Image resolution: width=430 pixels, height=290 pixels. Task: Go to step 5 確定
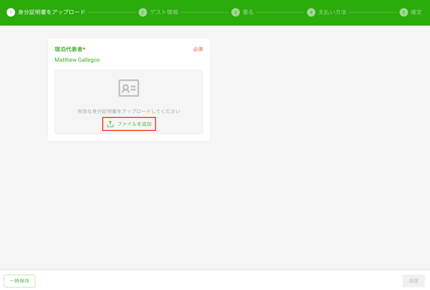(411, 12)
